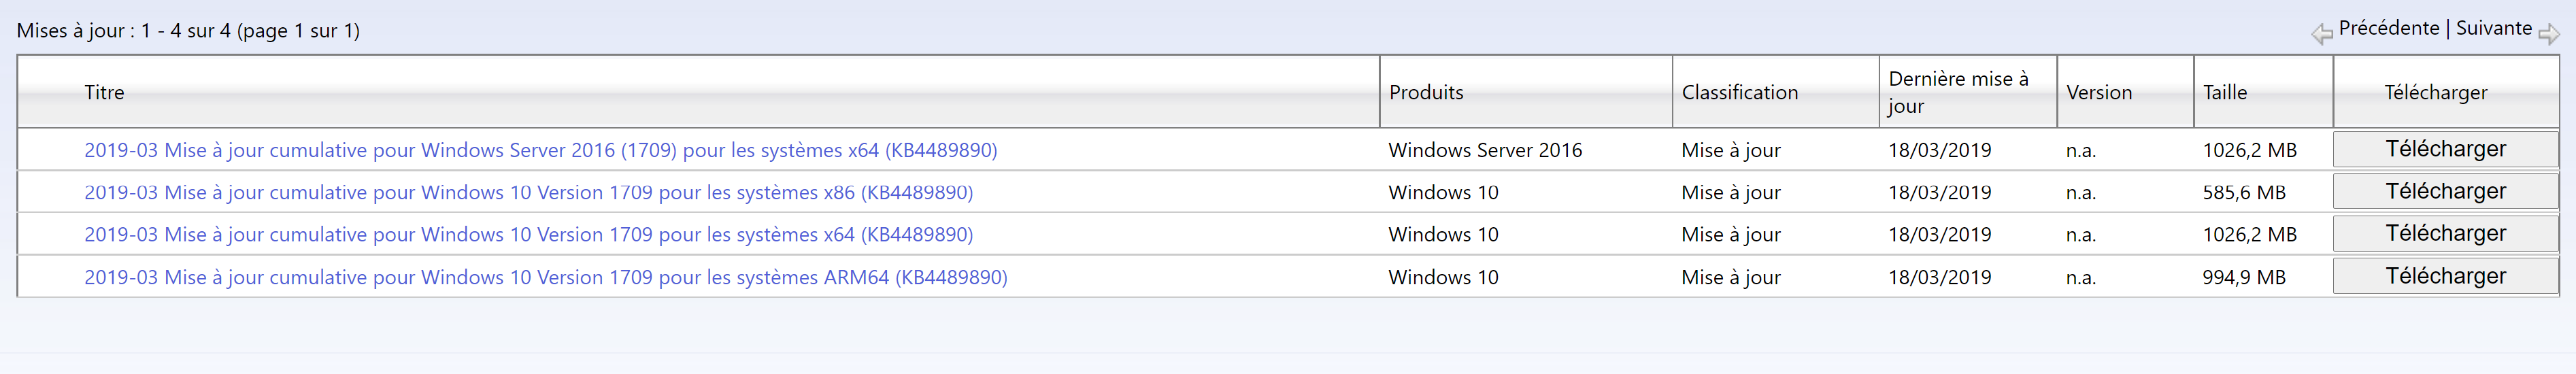Sort by the Classification column header
Viewport: 2576px width, 374px height.
tap(1739, 92)
